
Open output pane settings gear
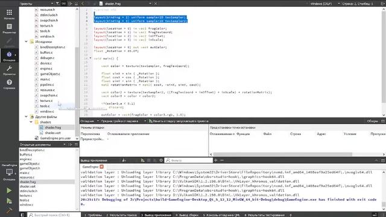click(161, 160)
